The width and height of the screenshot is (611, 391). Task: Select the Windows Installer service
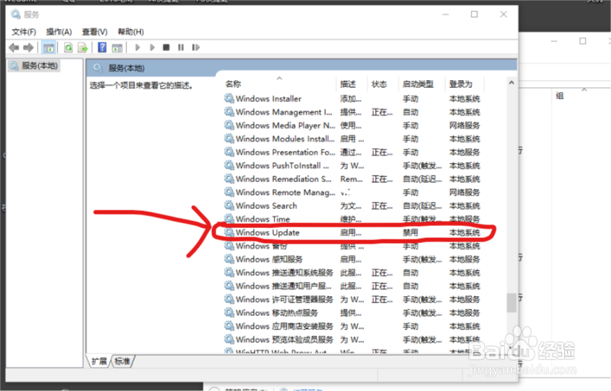point(353,99)
